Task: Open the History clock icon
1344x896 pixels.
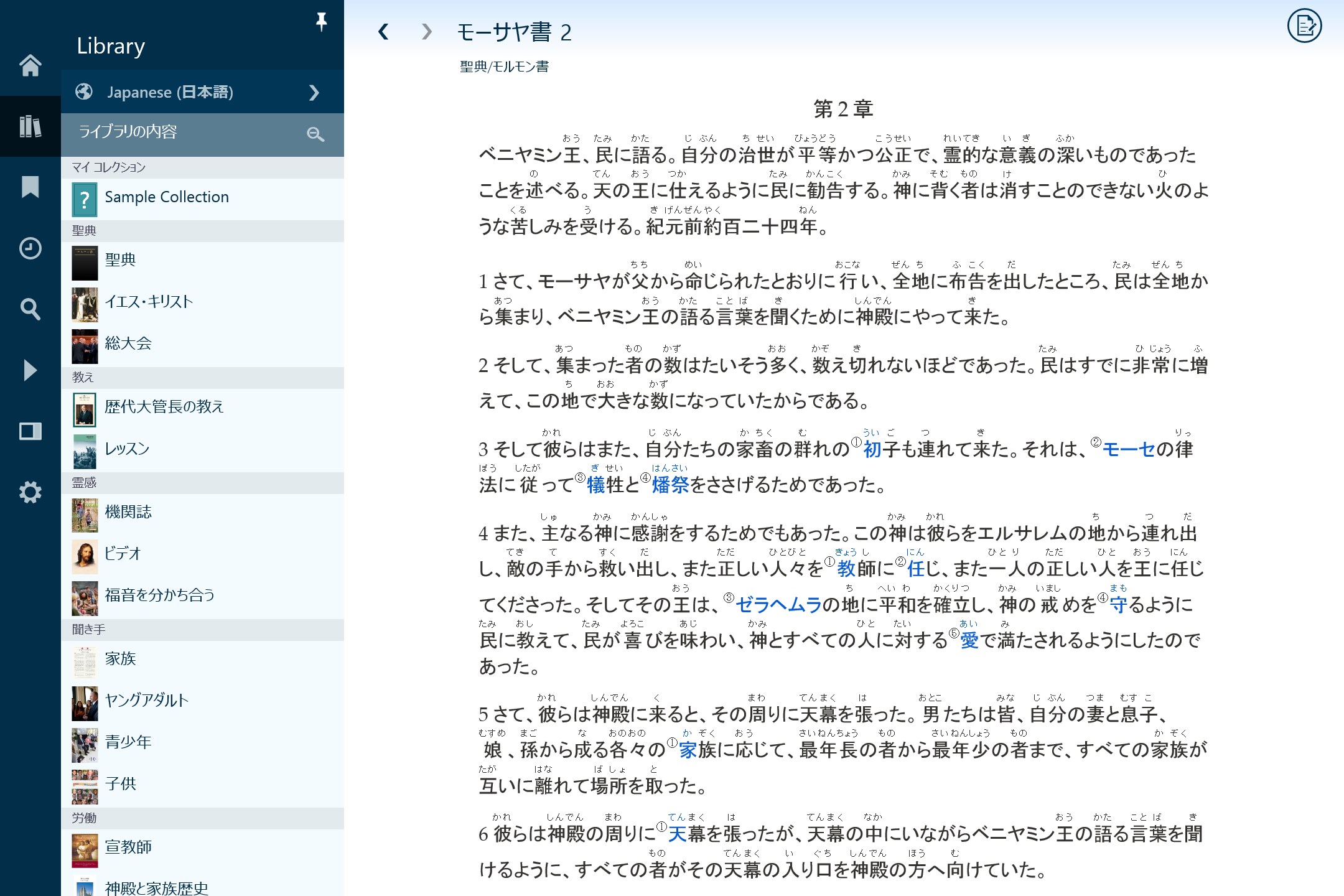Action: tap(30, 248)
